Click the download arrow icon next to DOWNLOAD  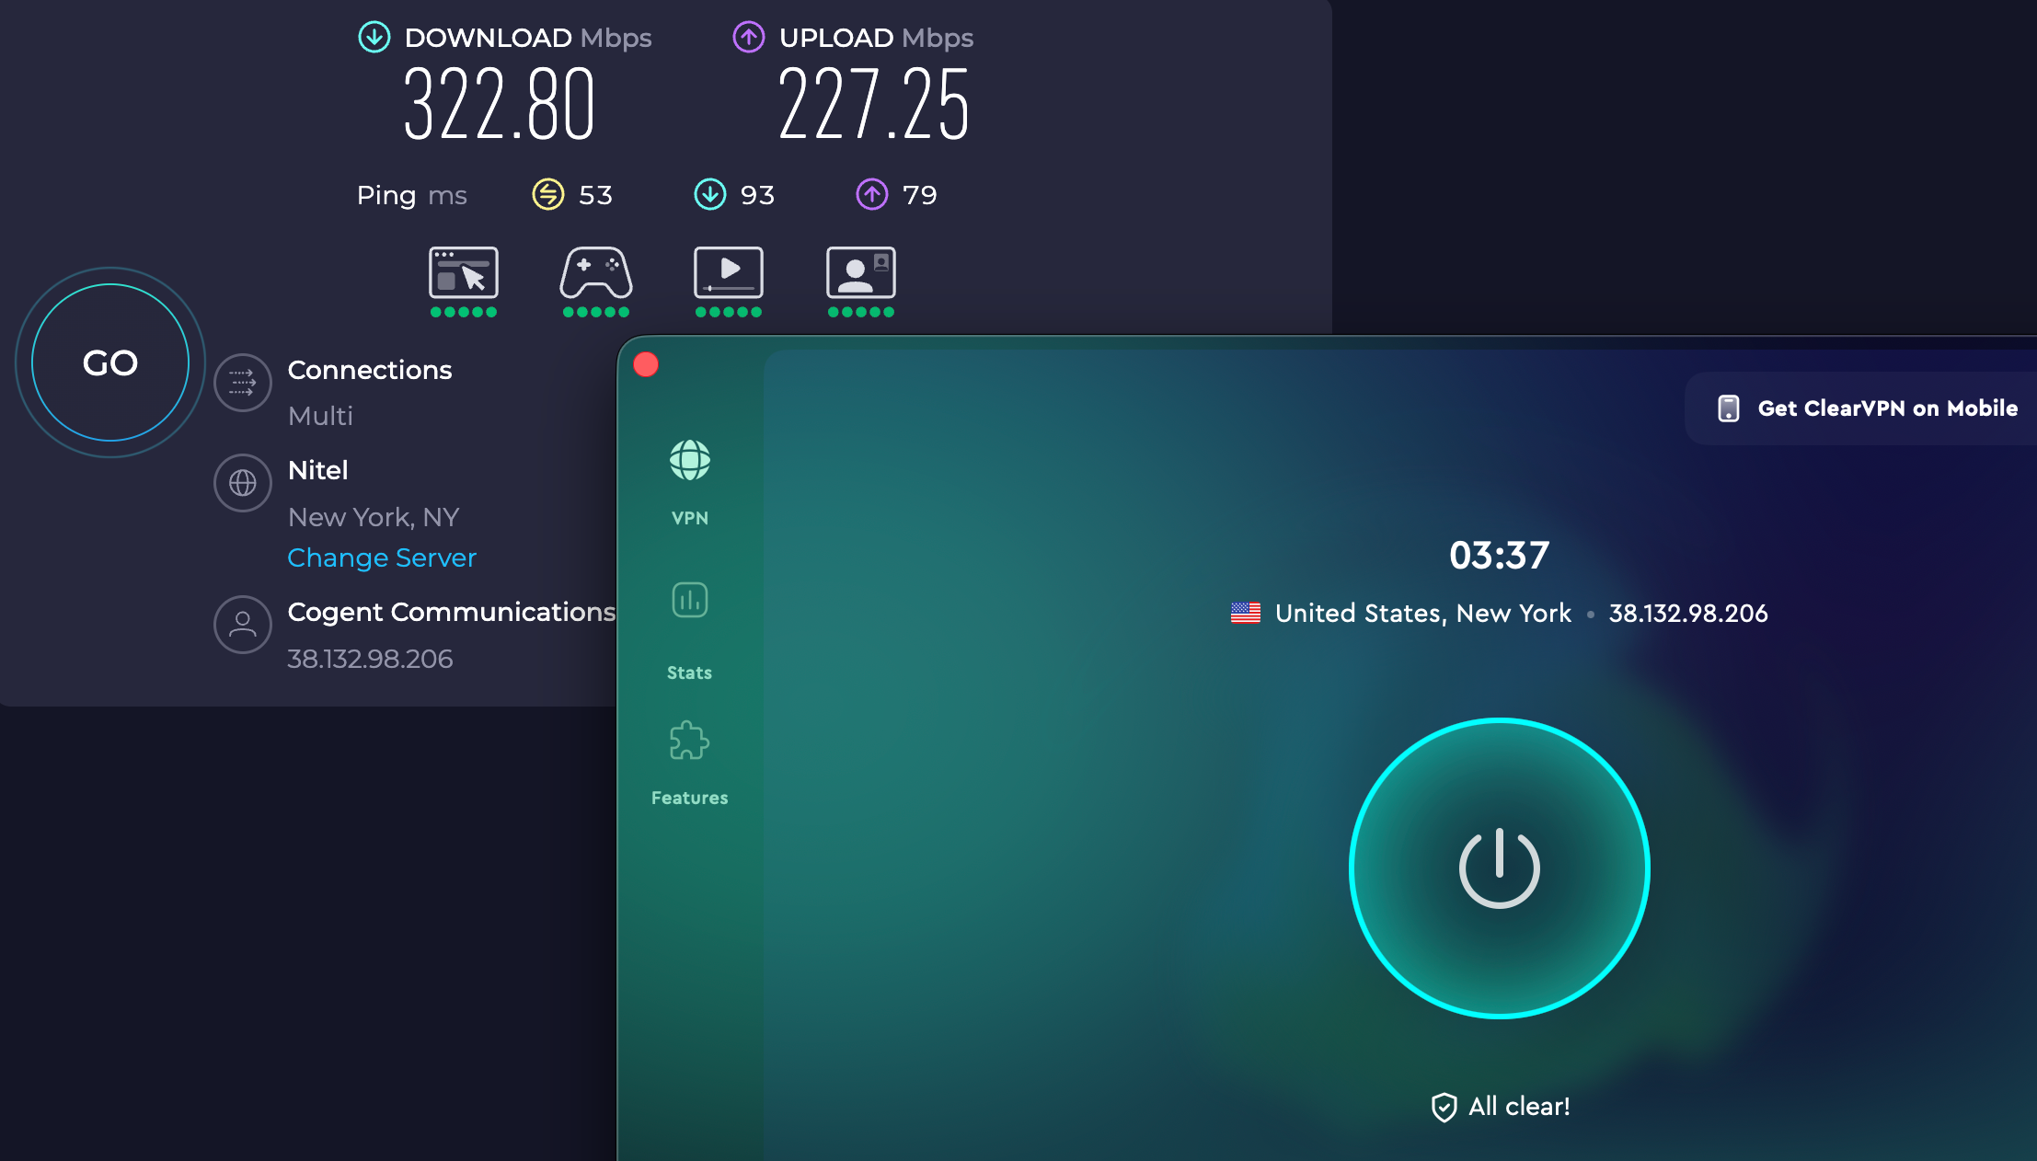click(374, 38)
